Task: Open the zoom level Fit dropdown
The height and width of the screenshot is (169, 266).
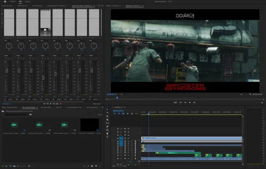Action: [124, 94]
